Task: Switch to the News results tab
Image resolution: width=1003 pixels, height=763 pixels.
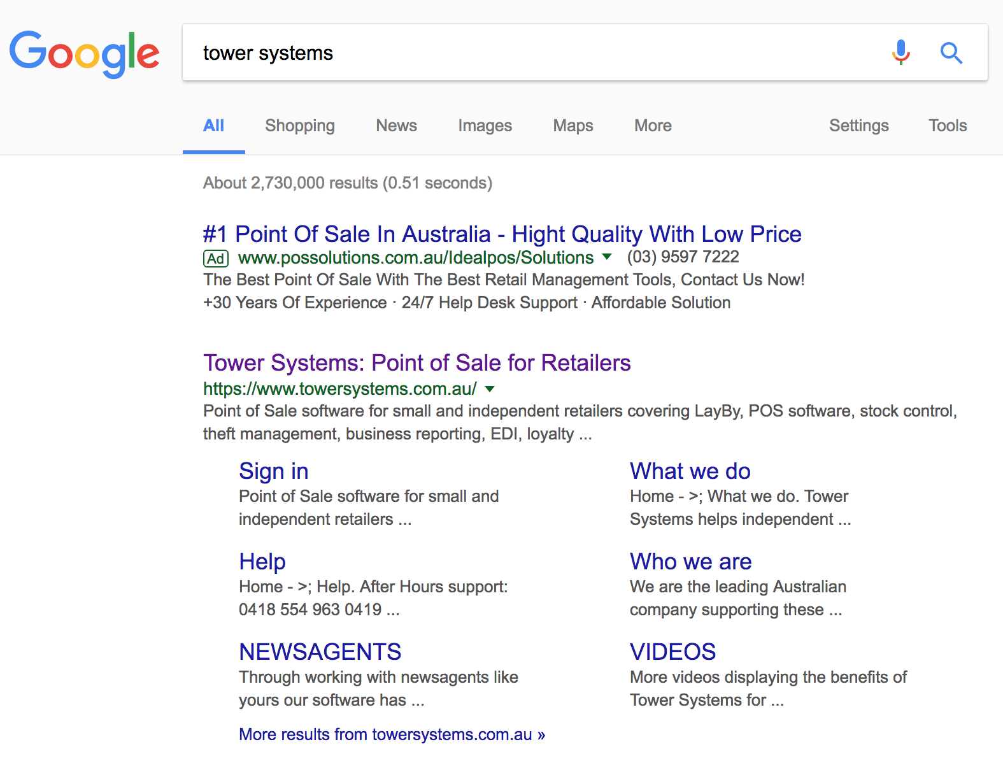Action: tap(396, 126)
